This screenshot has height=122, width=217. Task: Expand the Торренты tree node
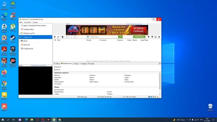click(x=20, y=37)
